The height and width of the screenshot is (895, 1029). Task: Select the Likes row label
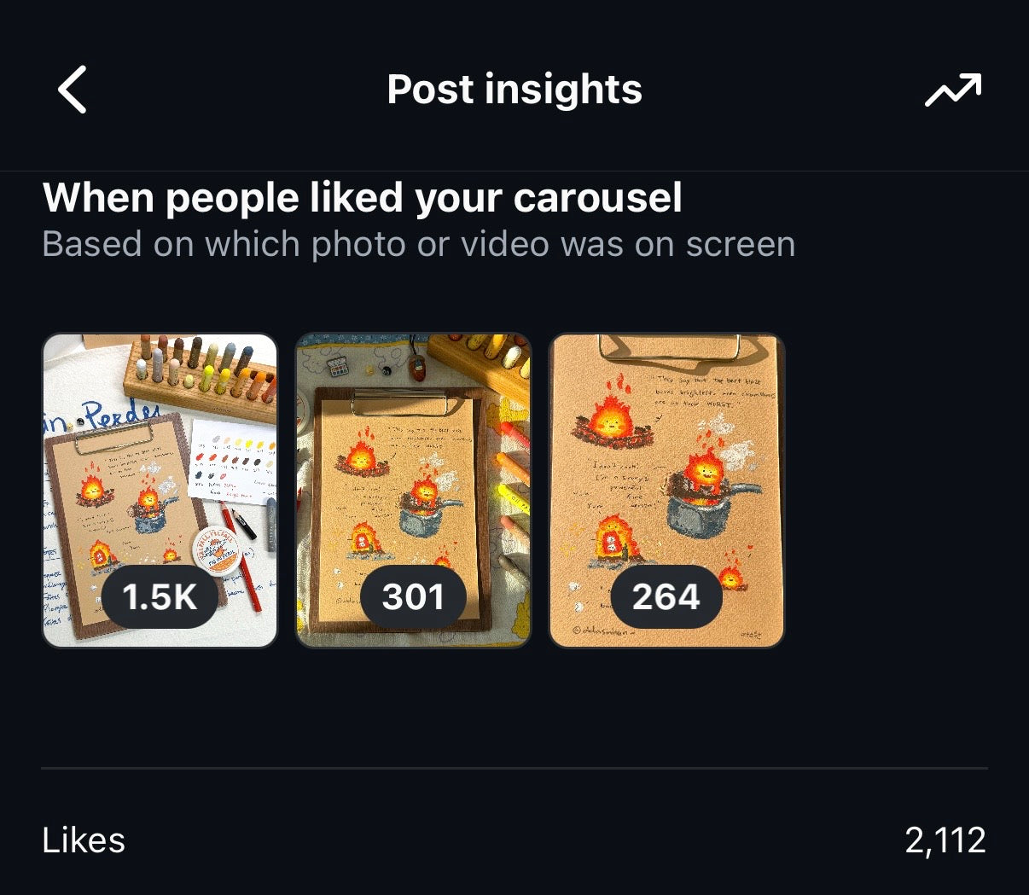coord(84,840)
